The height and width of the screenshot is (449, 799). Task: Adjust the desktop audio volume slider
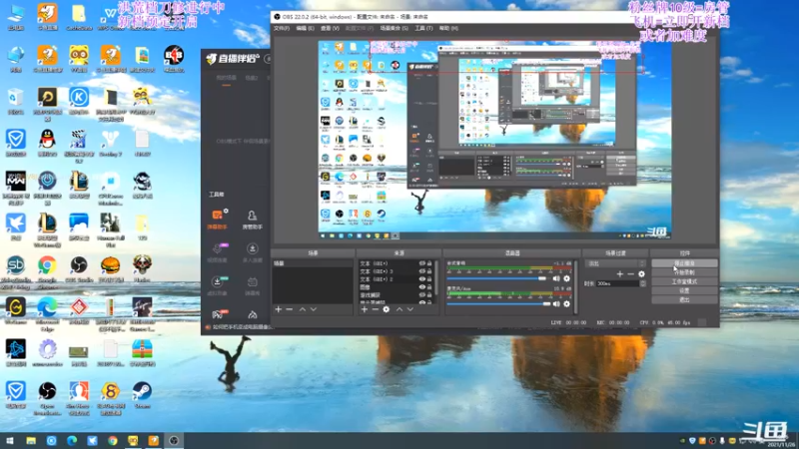(x=497, y=279)
